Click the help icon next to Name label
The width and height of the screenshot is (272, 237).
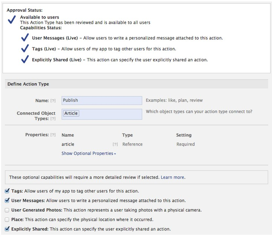(x=53, y=101)
